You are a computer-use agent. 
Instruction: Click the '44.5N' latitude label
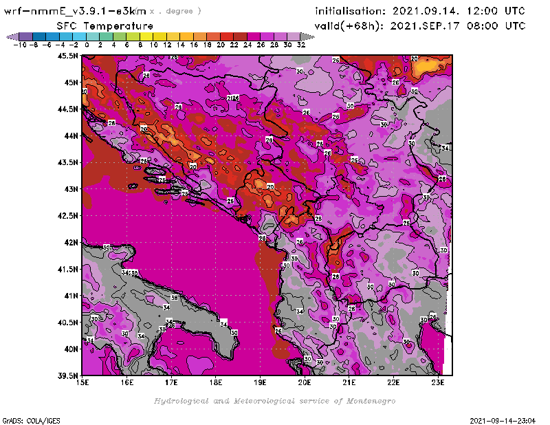tap(67, 109)
